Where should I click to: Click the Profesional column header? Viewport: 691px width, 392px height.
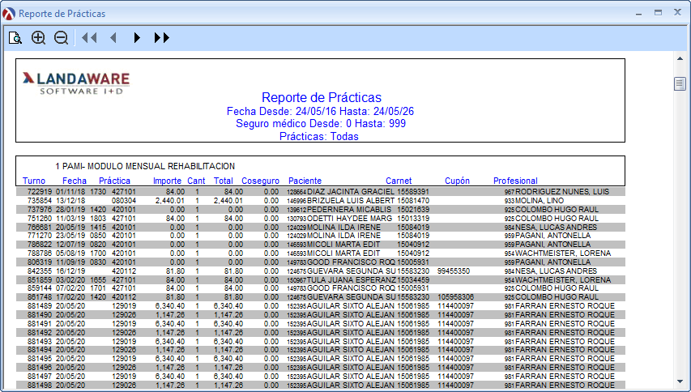coord(515,181)
